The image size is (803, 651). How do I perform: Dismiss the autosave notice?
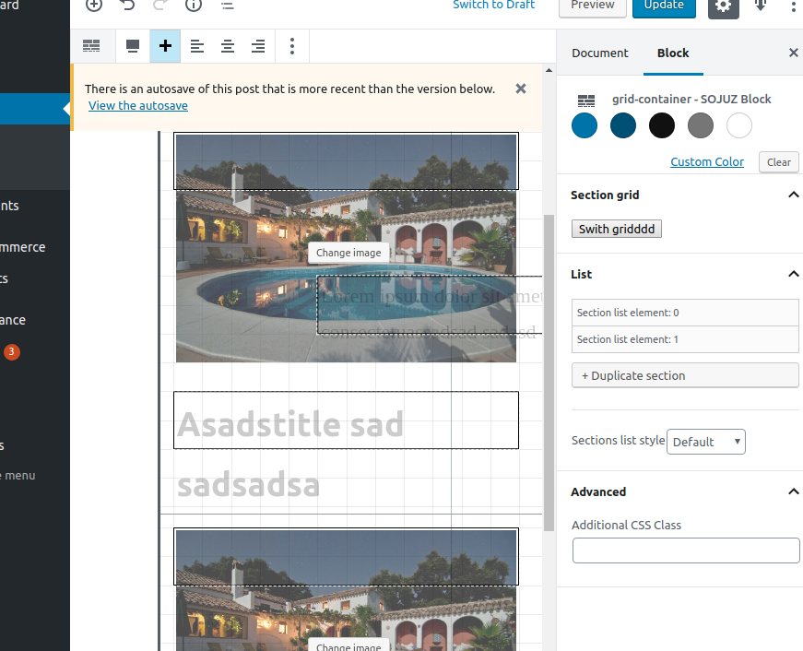click(x=521, y=89)
